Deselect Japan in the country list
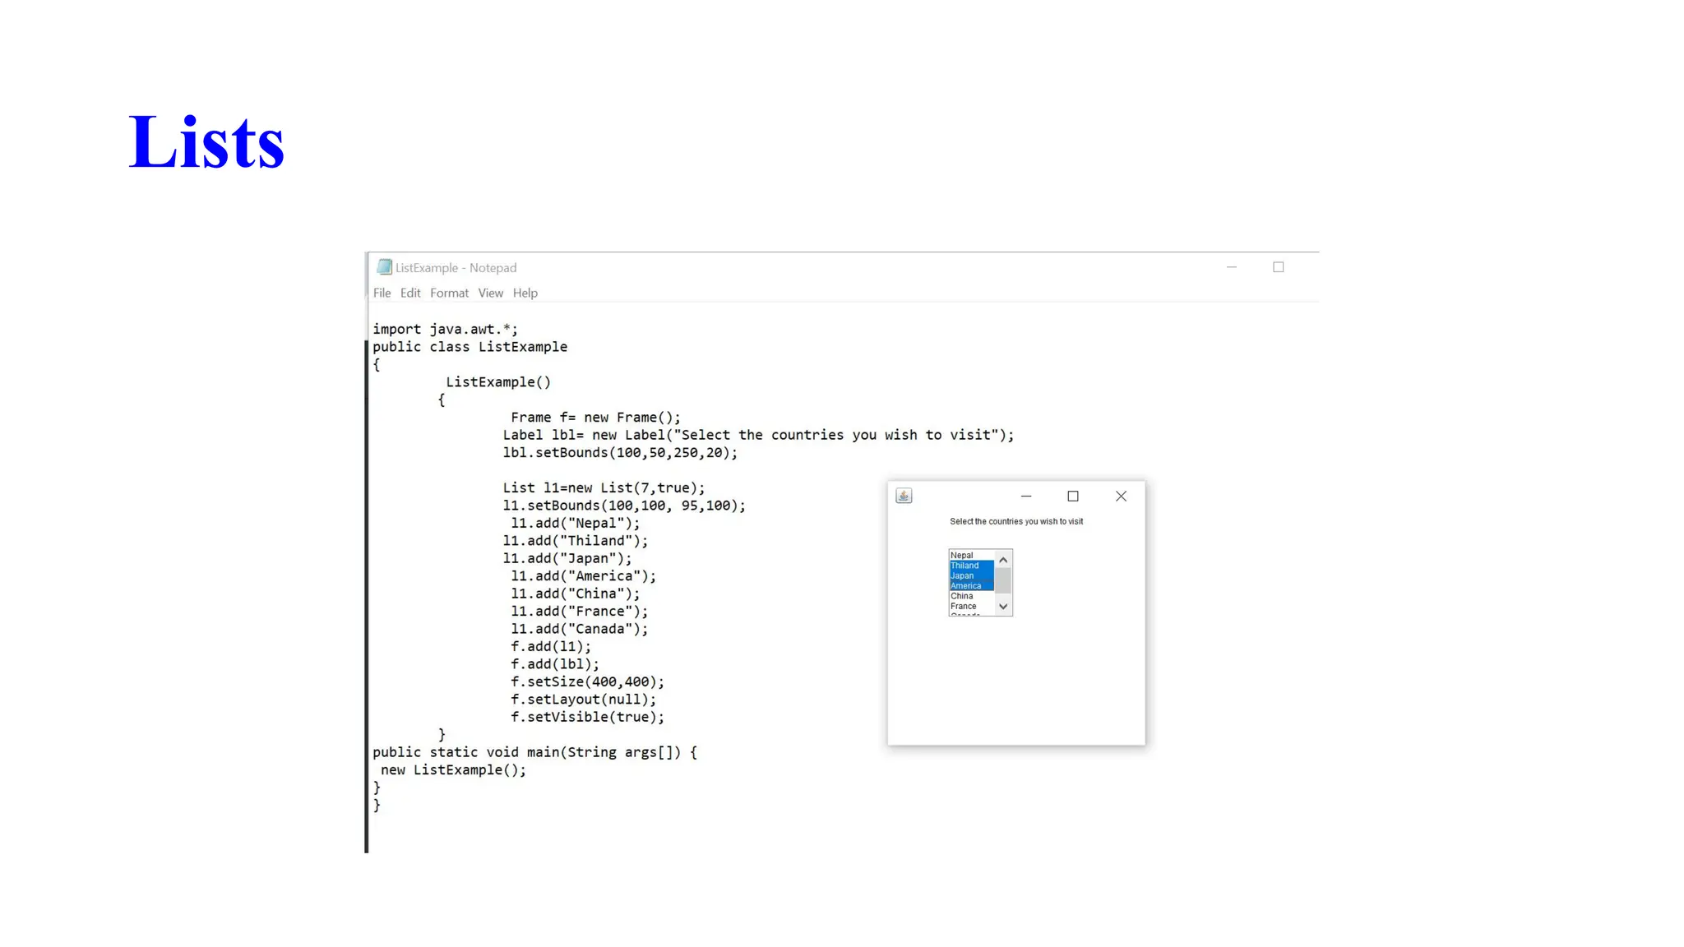 coord(963,575)
